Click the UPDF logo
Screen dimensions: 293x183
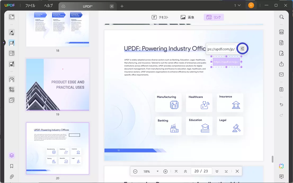(10, 5)
